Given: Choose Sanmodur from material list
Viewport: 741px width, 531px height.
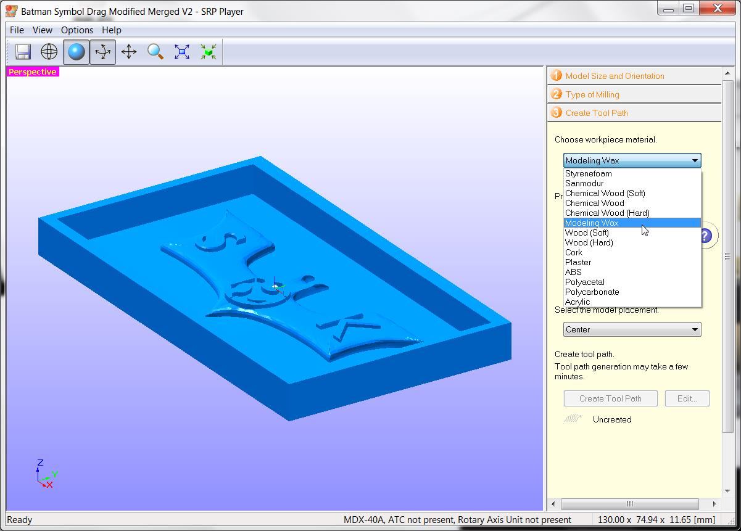Looking at the screenshot, I should [632, 183].
